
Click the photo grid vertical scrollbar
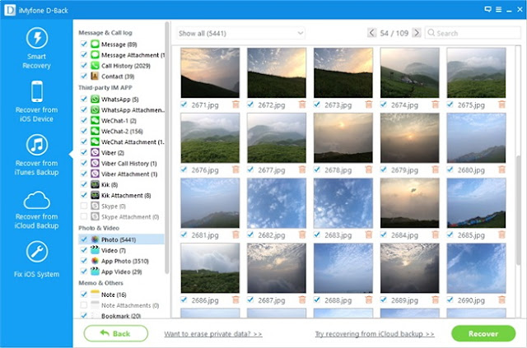click(x=518, y=210)
